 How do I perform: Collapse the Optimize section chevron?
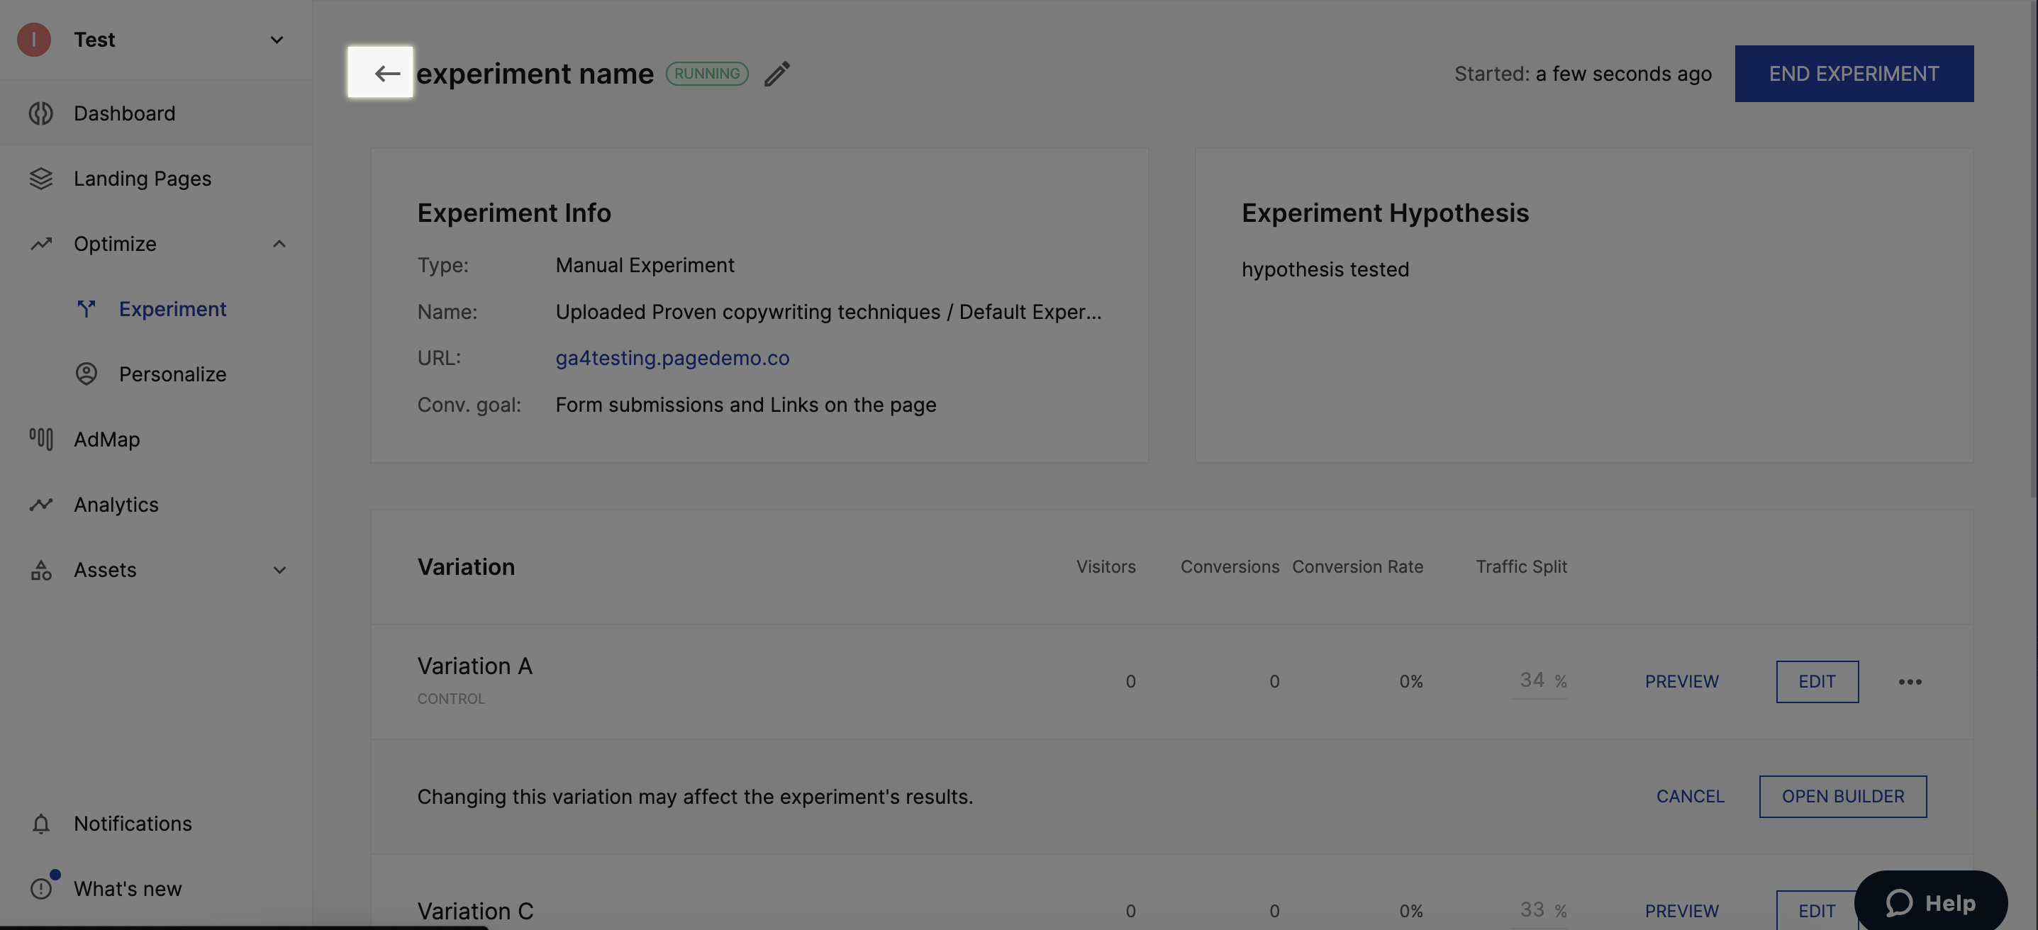click(x=279, y=244)
